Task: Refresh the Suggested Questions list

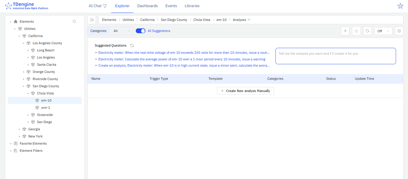Action: click(132, 45)
